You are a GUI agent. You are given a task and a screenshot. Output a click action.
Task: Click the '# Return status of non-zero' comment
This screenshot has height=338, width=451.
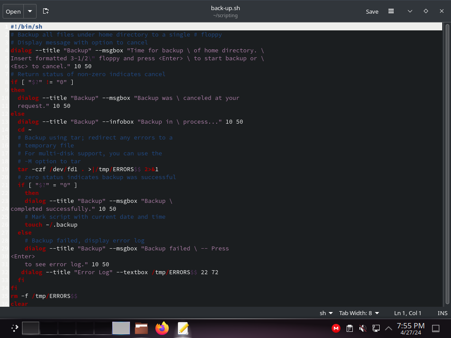pos(88,74)
